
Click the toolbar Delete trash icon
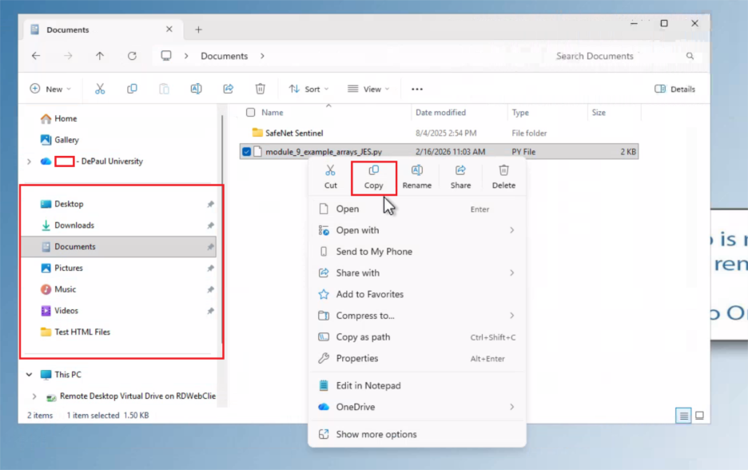pos(260,89)
